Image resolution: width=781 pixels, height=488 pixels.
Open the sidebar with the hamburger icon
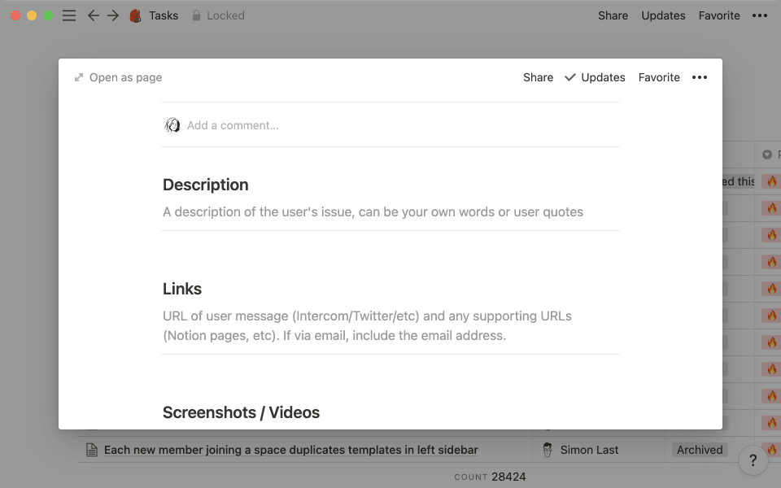point(69,15)
